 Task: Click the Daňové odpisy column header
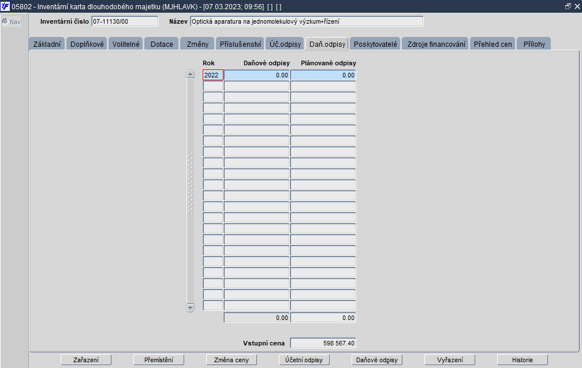[x=267, y=63]
